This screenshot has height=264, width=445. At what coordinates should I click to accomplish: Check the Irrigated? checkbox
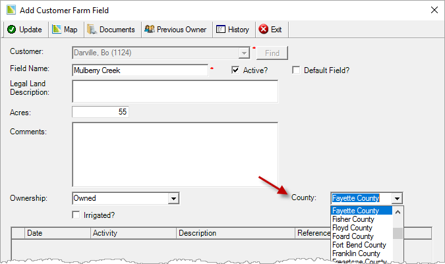pos(76,215)
